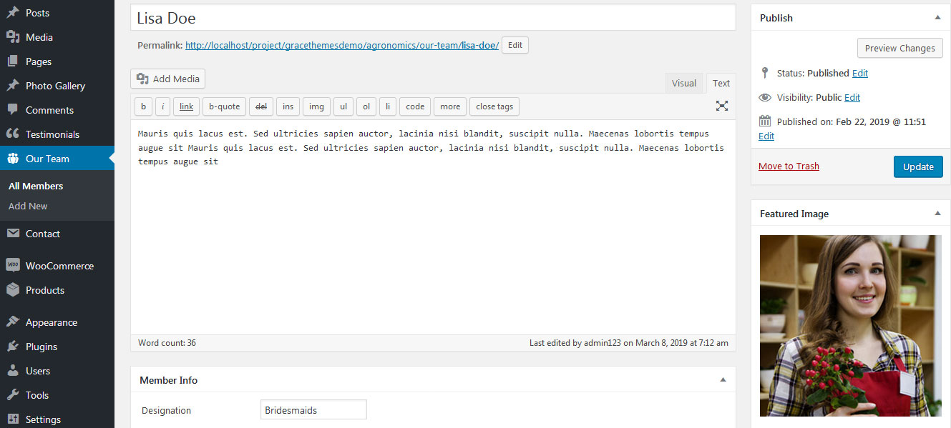The image size is (951, 428).
Task: Select Add New under Our Team
Action: pyautogui.click(x=28, y=206)
